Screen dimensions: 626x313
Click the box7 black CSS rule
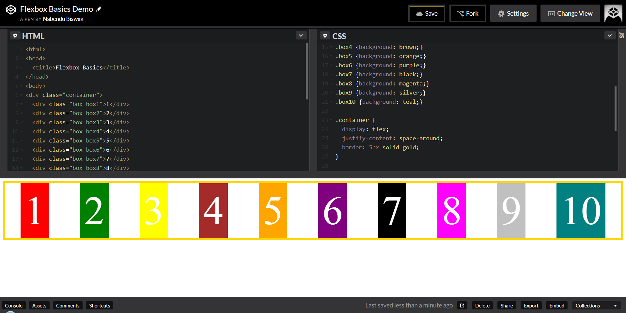click(379, 74)
